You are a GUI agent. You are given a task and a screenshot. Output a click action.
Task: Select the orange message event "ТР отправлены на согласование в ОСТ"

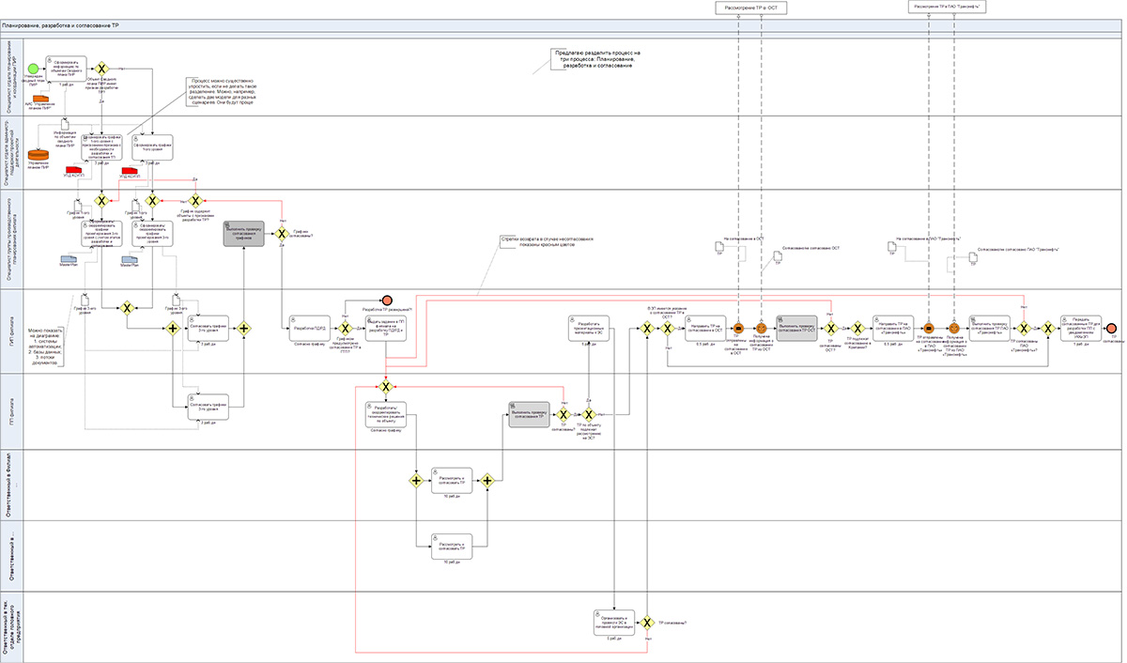[x=739, y=328]
